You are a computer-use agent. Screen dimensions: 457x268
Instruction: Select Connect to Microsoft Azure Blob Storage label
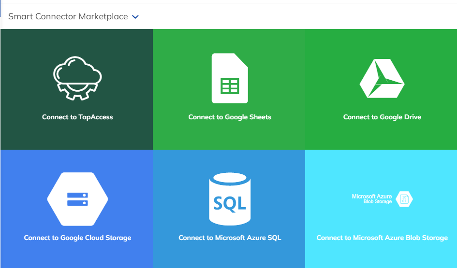point(382,238)
